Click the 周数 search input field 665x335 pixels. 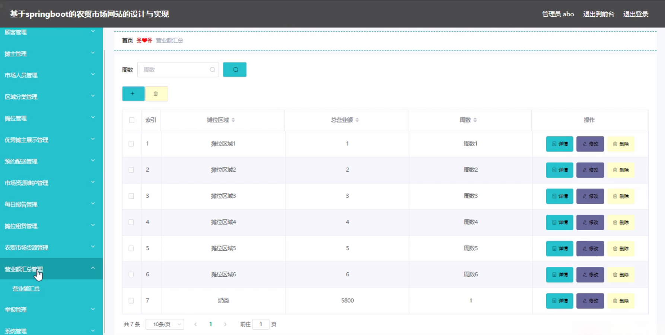(175, 69)
